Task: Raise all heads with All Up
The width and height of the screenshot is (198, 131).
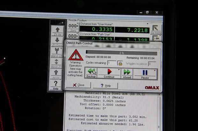Action: 56,74
